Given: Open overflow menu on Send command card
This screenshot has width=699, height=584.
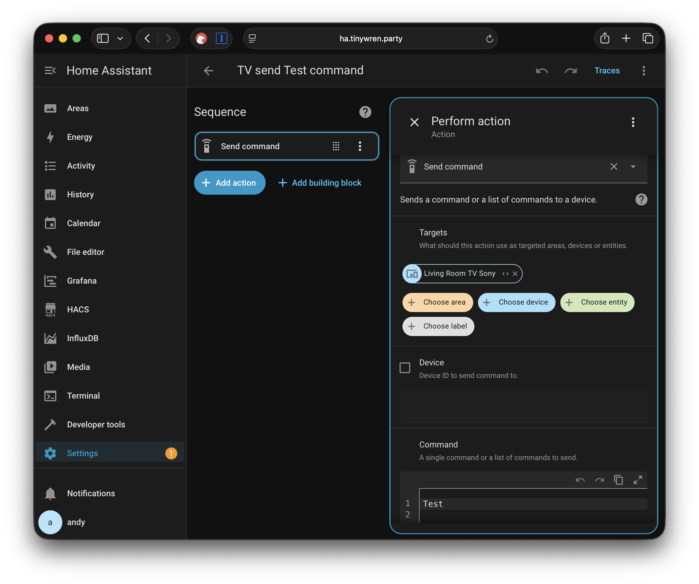Looking at the screenshot, I should coord(360,146).
